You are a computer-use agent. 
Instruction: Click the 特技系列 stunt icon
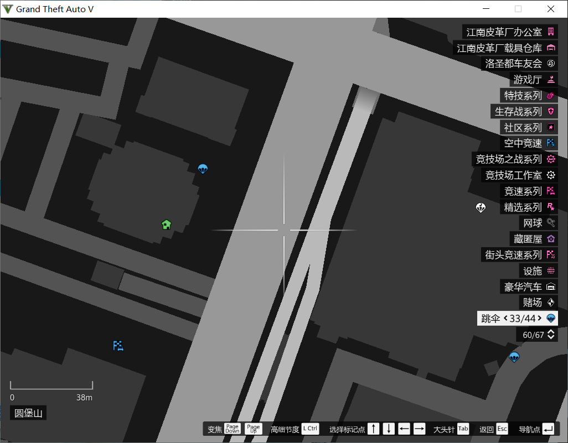pos(551,96)
